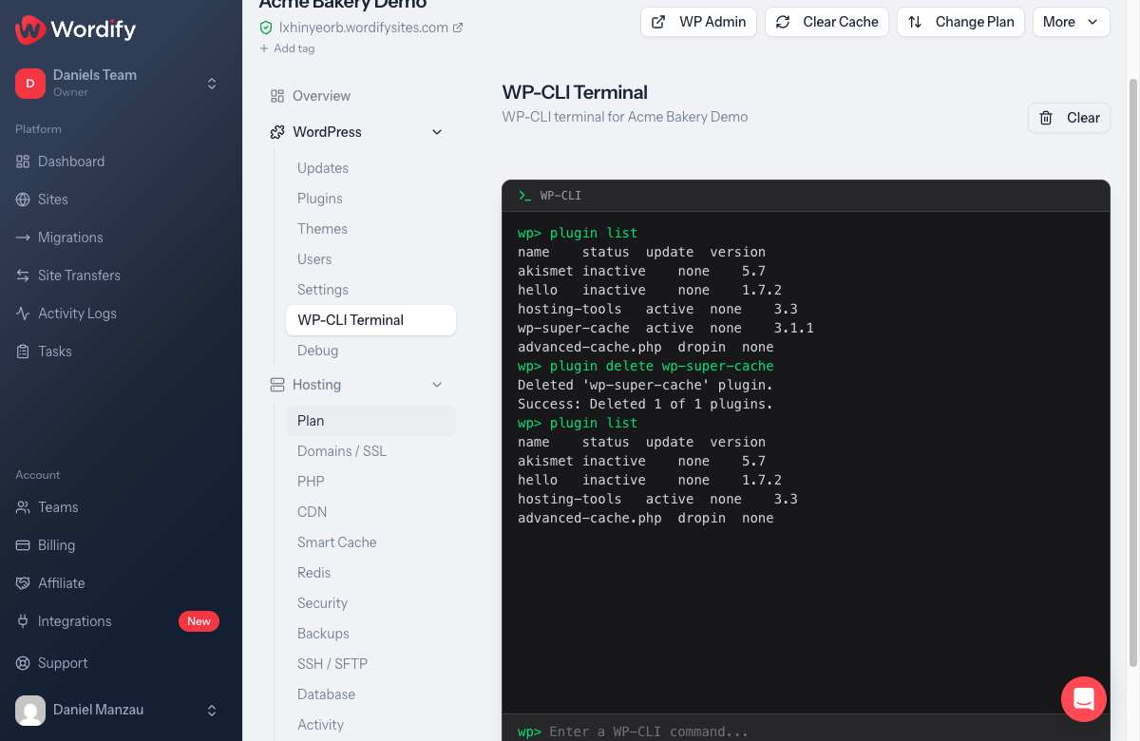Click the Migrations arrow icon
Screen dimensions: 1140x741
23,237
